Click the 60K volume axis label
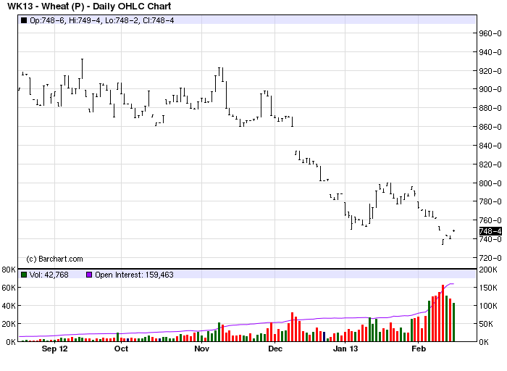This screenshot has width=507, height=371. tap(9, 288)
